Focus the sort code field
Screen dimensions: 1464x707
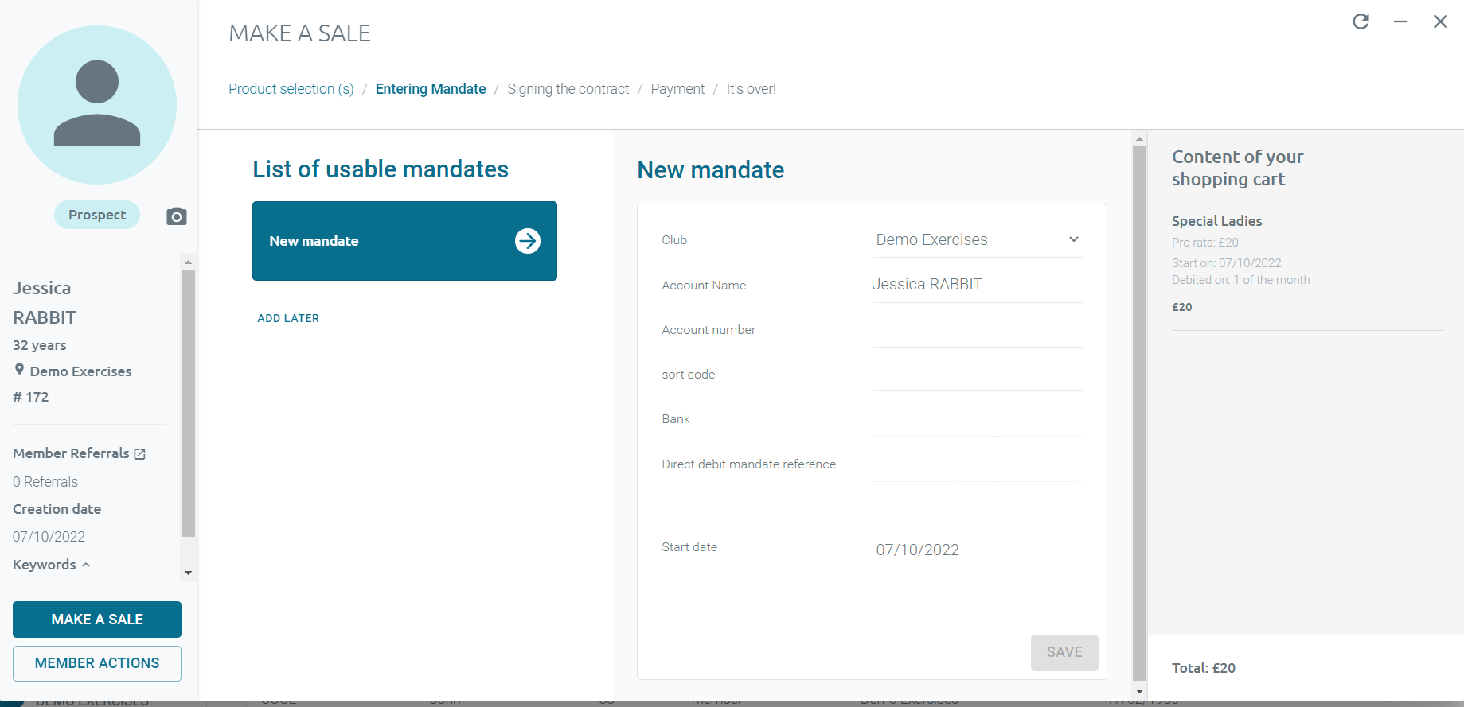[978, 375]
